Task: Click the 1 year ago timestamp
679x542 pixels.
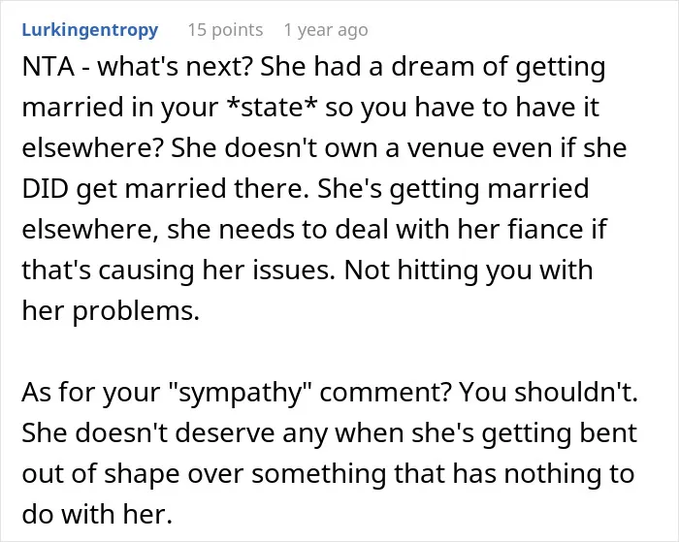Action: 326,30
